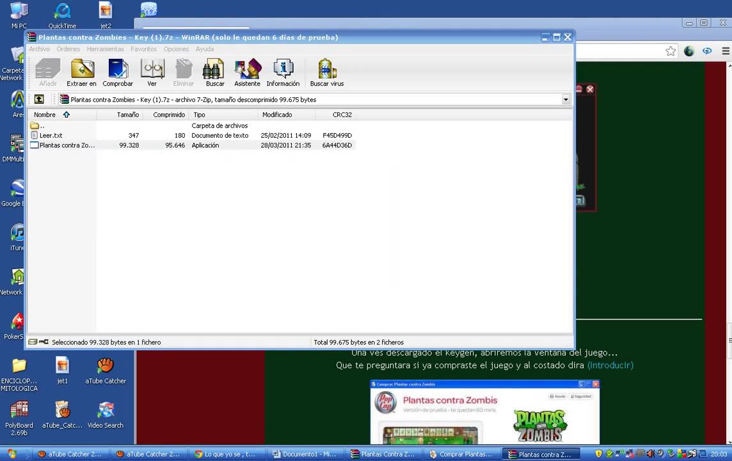Image resolution: width=732 pixels, height=461 pixels.
Task: Open the Archivo menu
Action: [39, 49]
